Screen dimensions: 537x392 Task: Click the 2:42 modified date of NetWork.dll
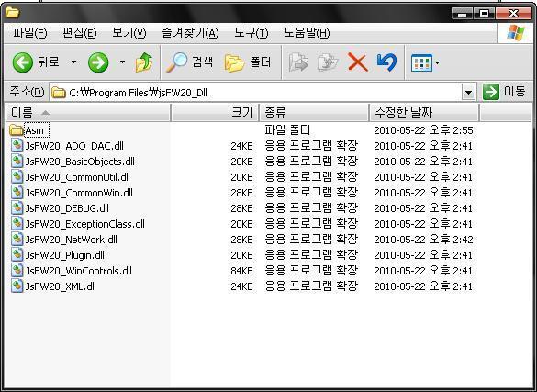[423, 240]
